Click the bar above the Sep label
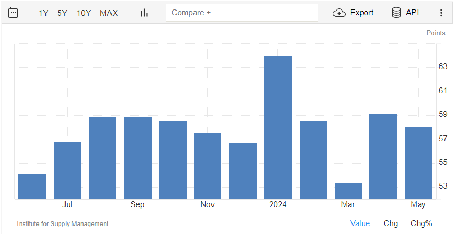 click(138, 158)
